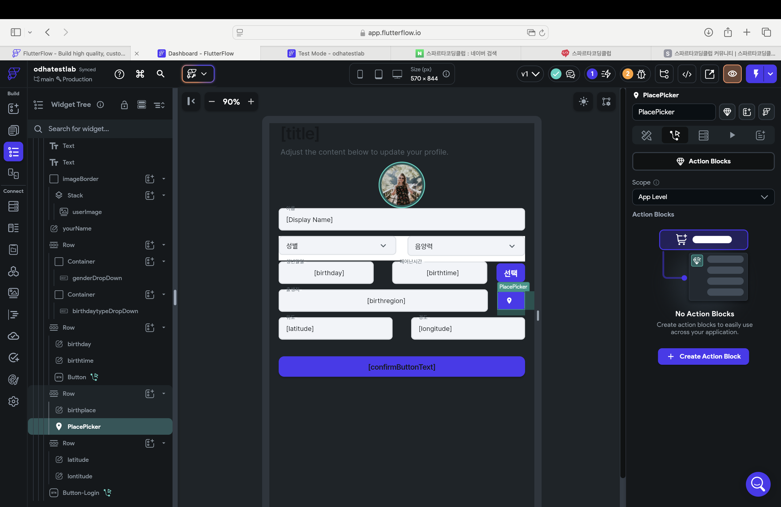Viewport: 781px width, 507px height.
Task: Switch to Test Mode - odhatestlab tab
Action: (325, 53)
